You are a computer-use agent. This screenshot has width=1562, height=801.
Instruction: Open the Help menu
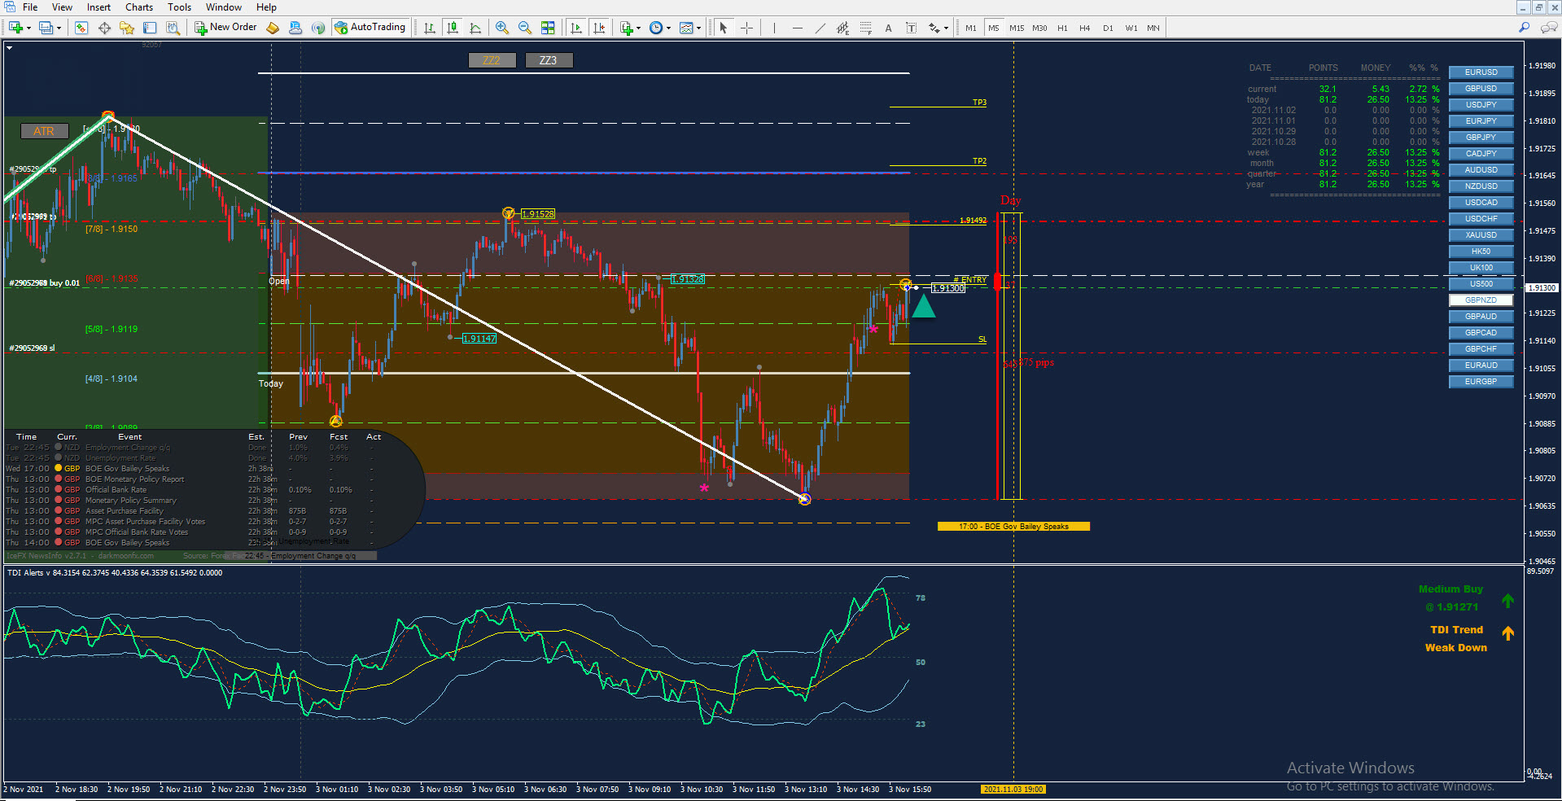point(266,7)
